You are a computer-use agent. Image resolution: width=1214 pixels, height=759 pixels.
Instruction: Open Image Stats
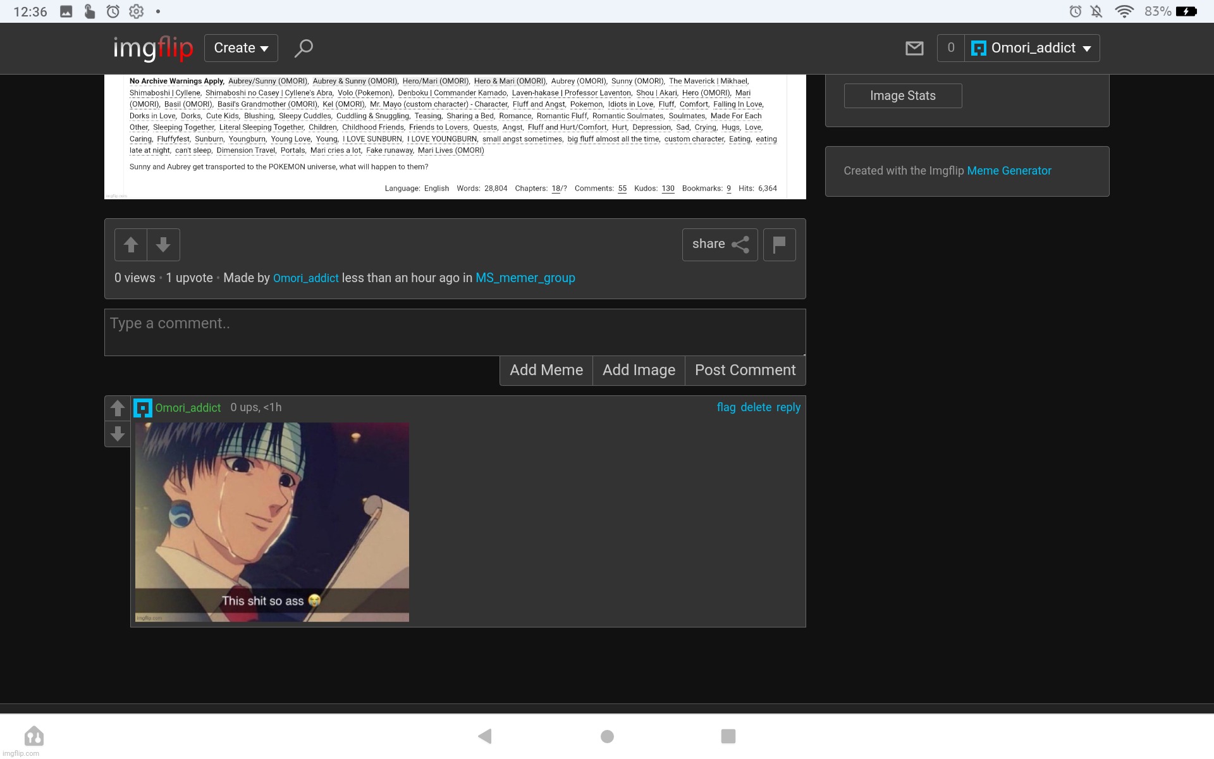903,96
